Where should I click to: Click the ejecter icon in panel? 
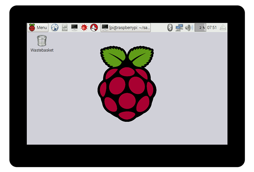[x=223, y=28]
